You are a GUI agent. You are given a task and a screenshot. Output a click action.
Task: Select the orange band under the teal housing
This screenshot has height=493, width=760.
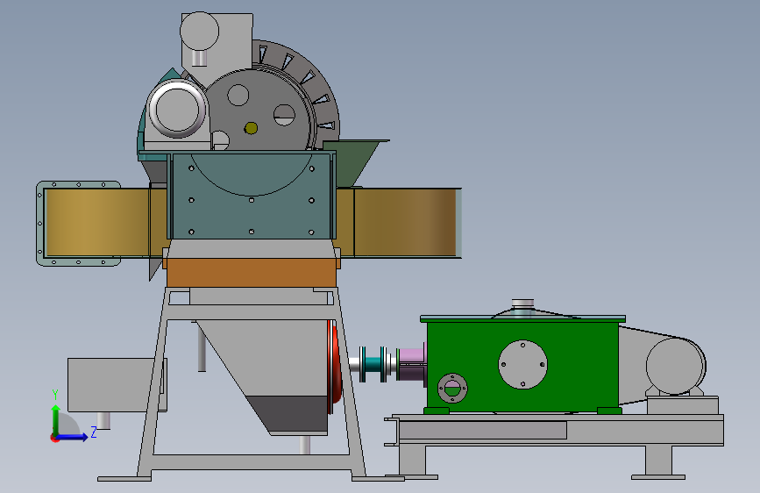pos(251,273)
